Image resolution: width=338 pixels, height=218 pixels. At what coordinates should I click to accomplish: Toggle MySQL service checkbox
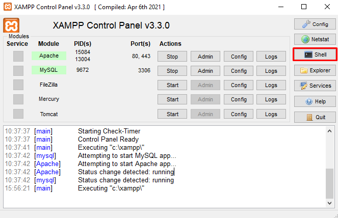click(18, 71)
